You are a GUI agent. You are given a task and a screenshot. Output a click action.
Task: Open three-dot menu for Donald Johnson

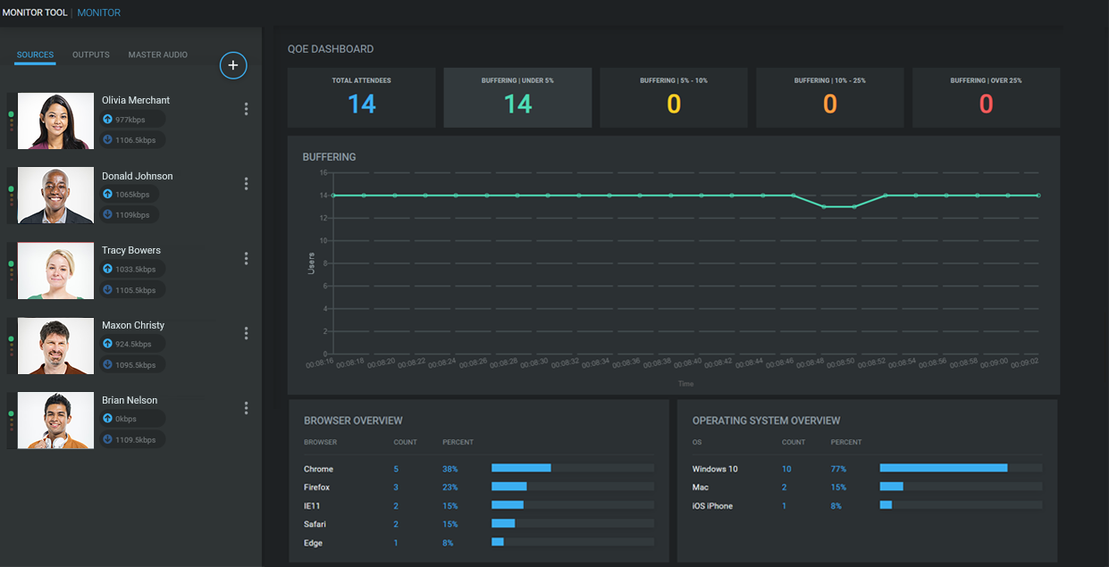(246, 184)
